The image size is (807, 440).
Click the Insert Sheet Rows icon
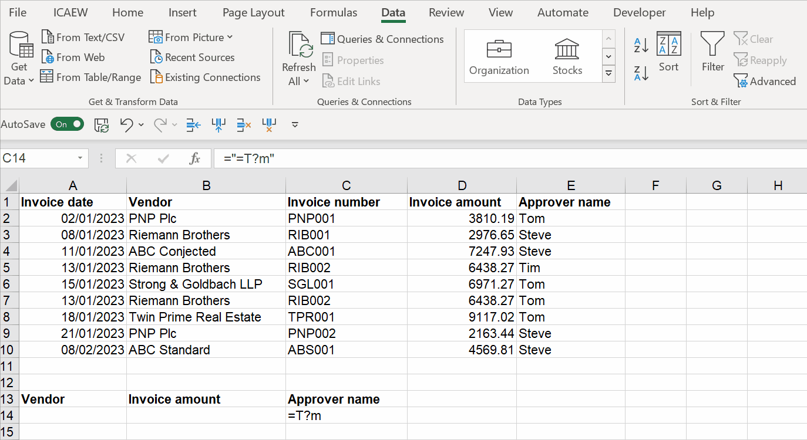tap(193, 124)
